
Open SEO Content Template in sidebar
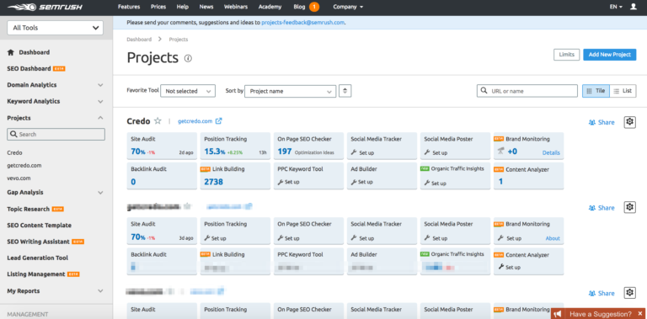coord(40,226)
